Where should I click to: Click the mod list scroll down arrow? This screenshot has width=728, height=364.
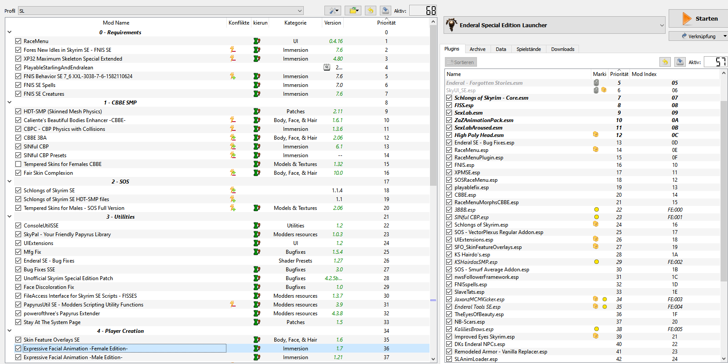pos(433,359)
